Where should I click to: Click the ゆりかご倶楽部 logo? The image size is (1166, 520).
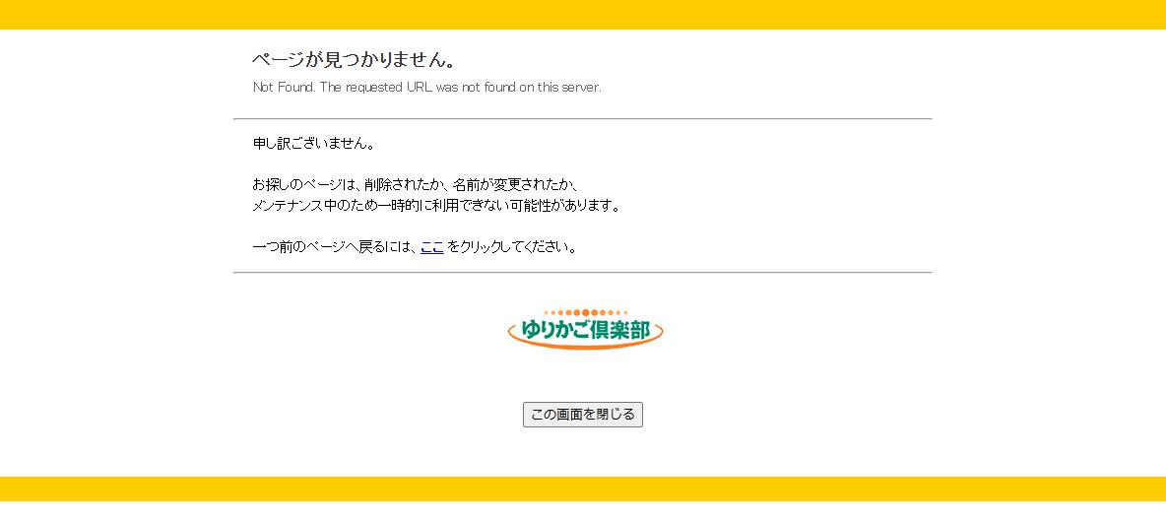(x=585, y=329)
